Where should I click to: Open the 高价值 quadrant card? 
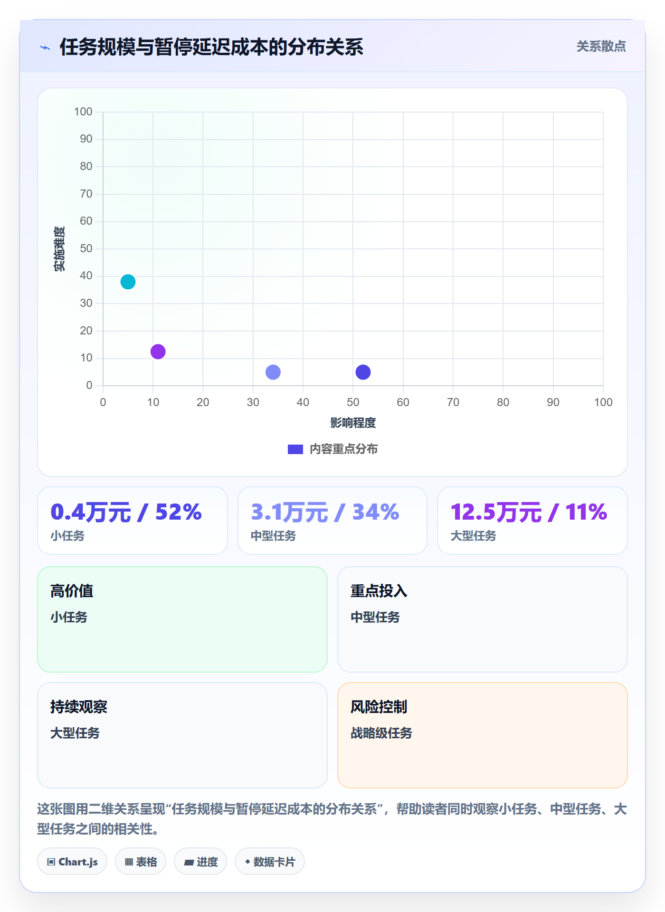[x=182, y=619]
